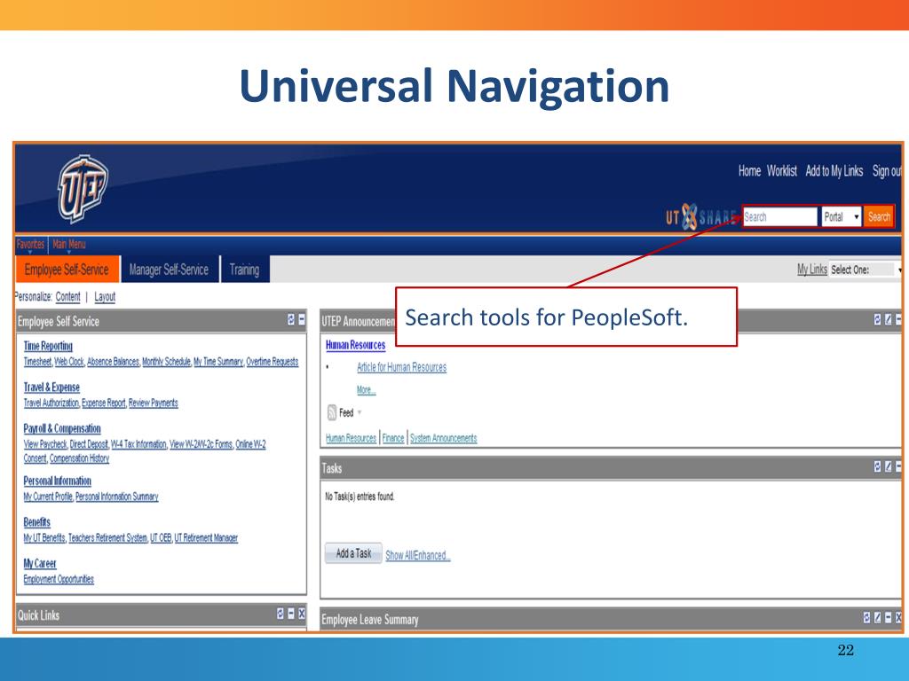Click the Add a Task button
Image resolution: width=909 pixels, height=681 pixels.
(353, 553)
